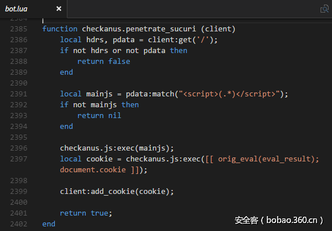Select the bot.lua editor tab
This screenshot has width=332, height=231.
pos(34,9)
